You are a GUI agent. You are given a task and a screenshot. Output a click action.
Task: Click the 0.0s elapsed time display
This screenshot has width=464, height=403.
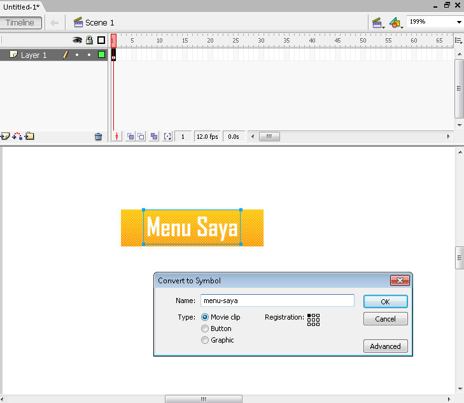(234, 136)
